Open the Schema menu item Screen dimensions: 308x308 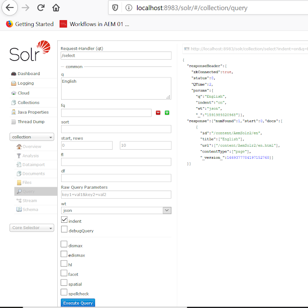point(30,209)
